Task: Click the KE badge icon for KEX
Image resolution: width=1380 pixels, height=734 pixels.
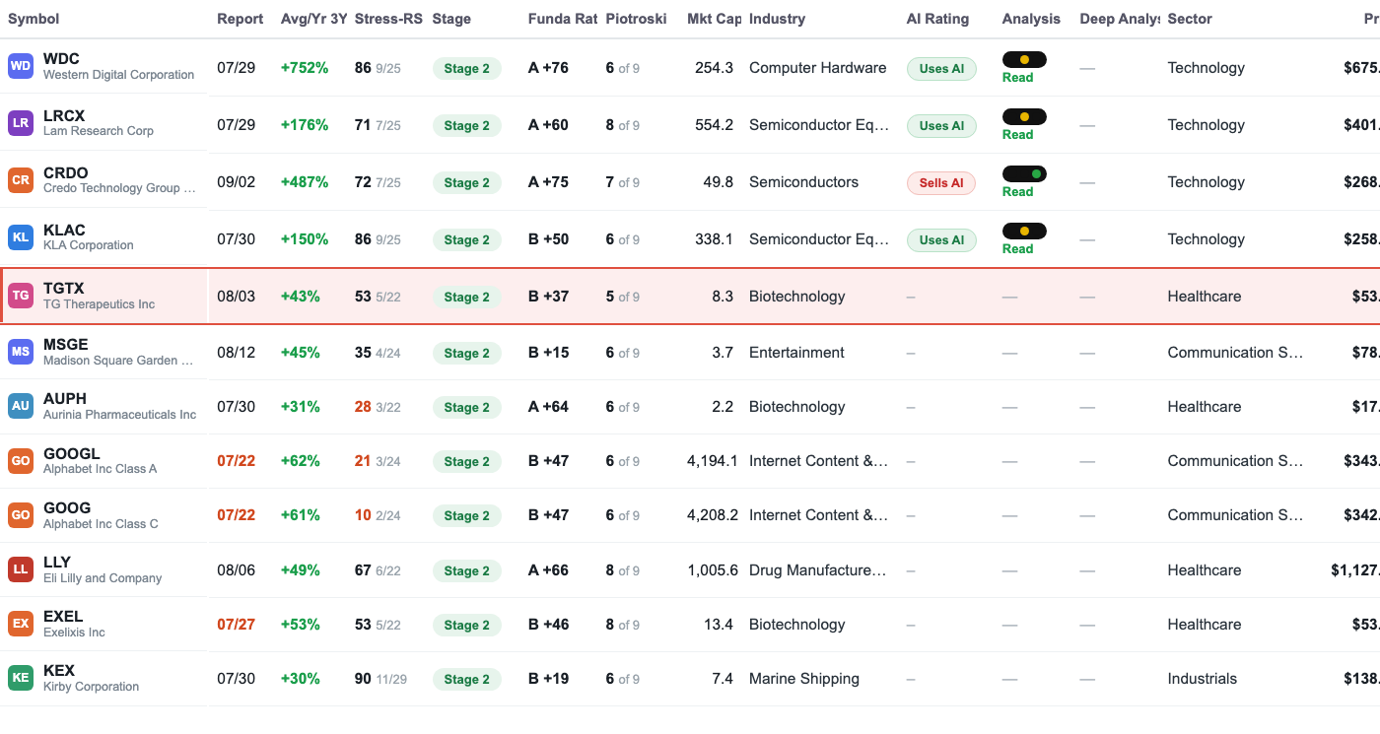Action: (20, 678)
